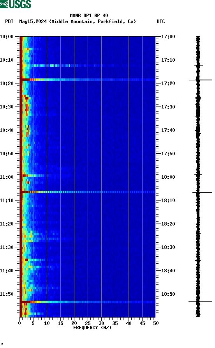
Task: Click the 18:10 UTC time label
Action: (168, 201)
